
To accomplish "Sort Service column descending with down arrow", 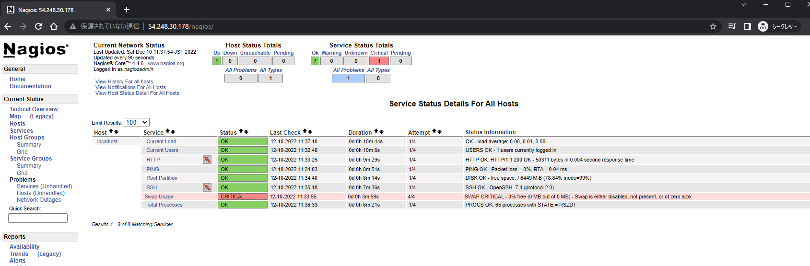I will coord(173,131).
